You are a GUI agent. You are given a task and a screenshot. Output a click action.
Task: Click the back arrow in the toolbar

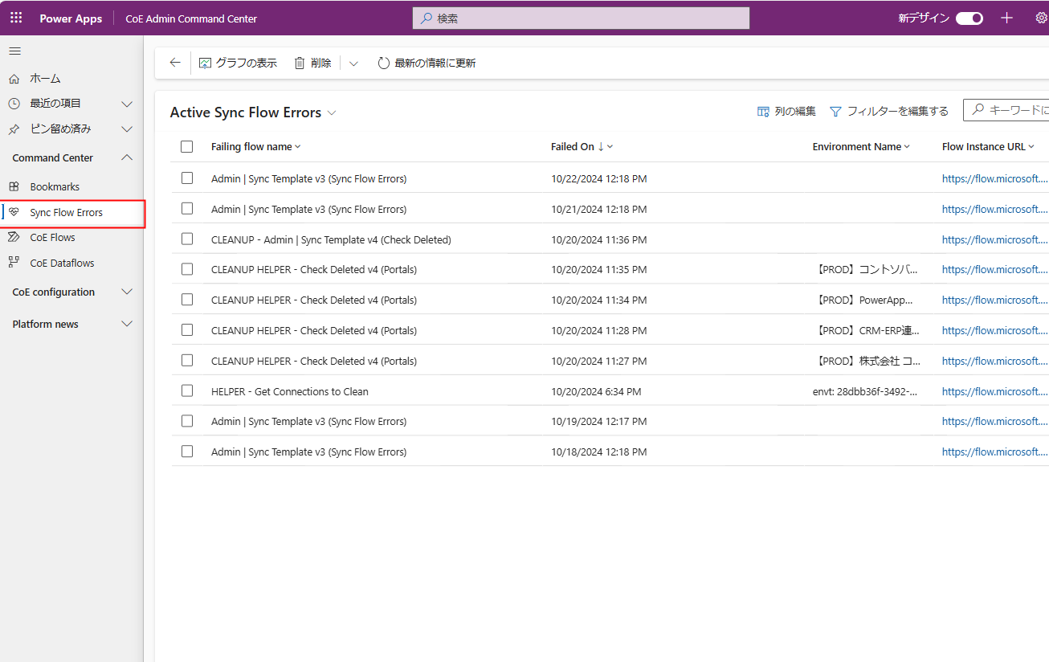(x=175, y=63)
